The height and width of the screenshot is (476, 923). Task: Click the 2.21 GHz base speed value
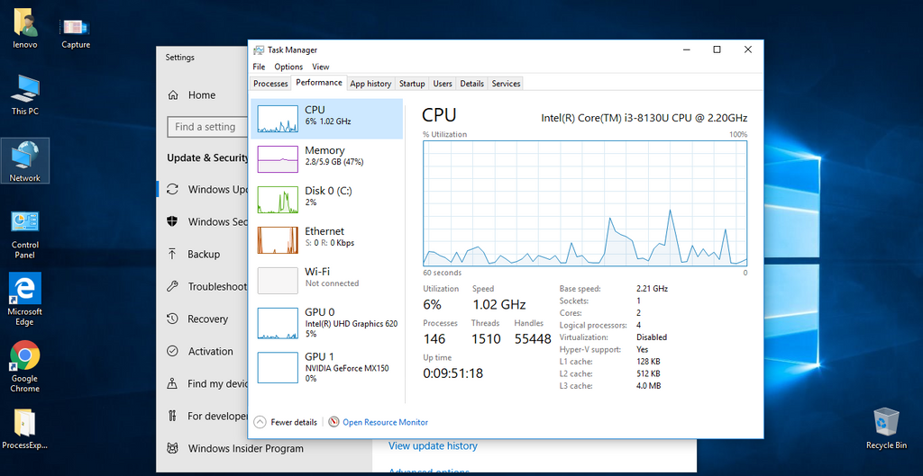(653, 289)
